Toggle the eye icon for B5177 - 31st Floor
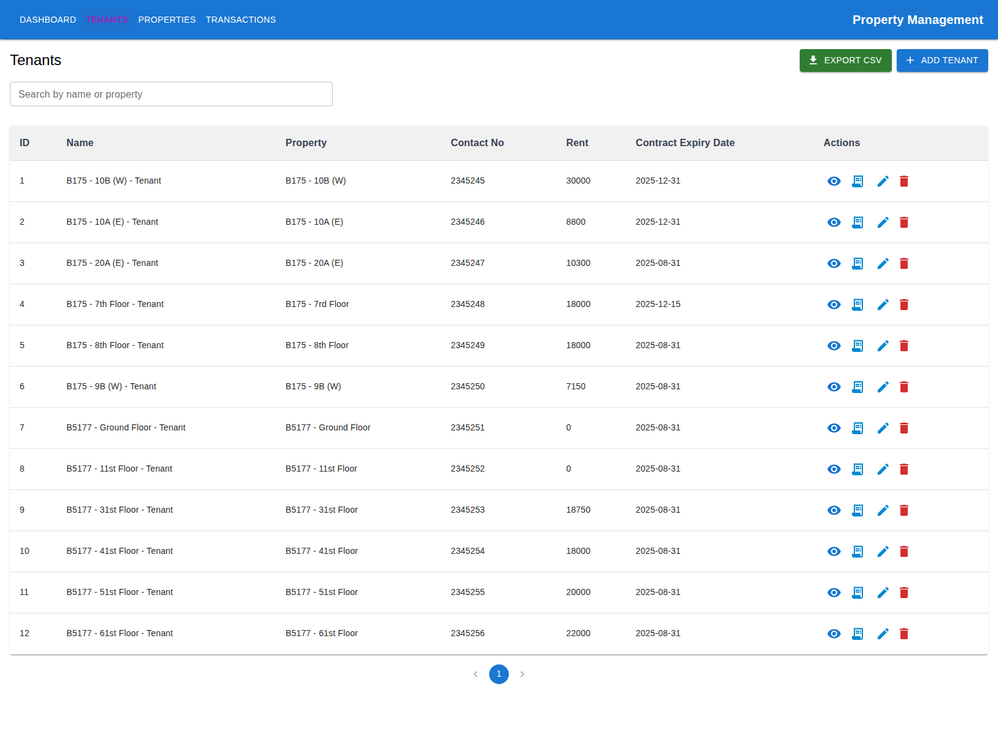 (834, 510)
